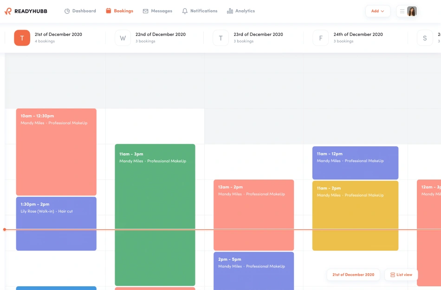441x290 pixels.
Task: Click the current time marker dot
Action: 5,229
